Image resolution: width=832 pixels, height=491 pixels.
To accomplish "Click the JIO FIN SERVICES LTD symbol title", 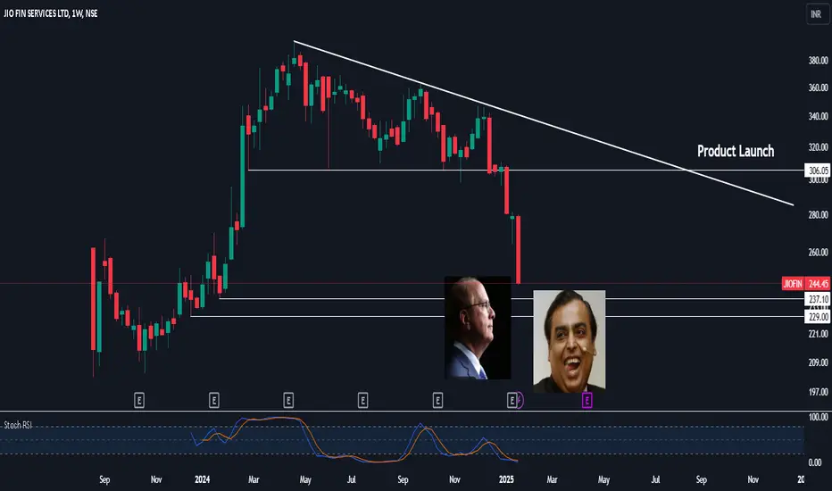I will 50,13.
